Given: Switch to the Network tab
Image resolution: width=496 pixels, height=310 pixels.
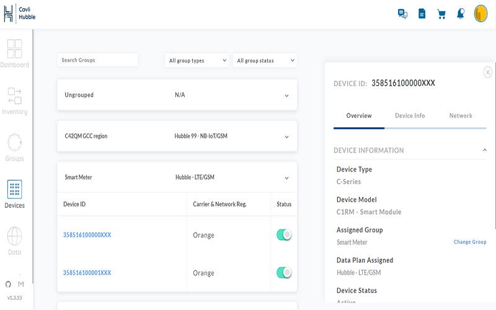Looking at the screenshot, I should click(x=461, y=116).
